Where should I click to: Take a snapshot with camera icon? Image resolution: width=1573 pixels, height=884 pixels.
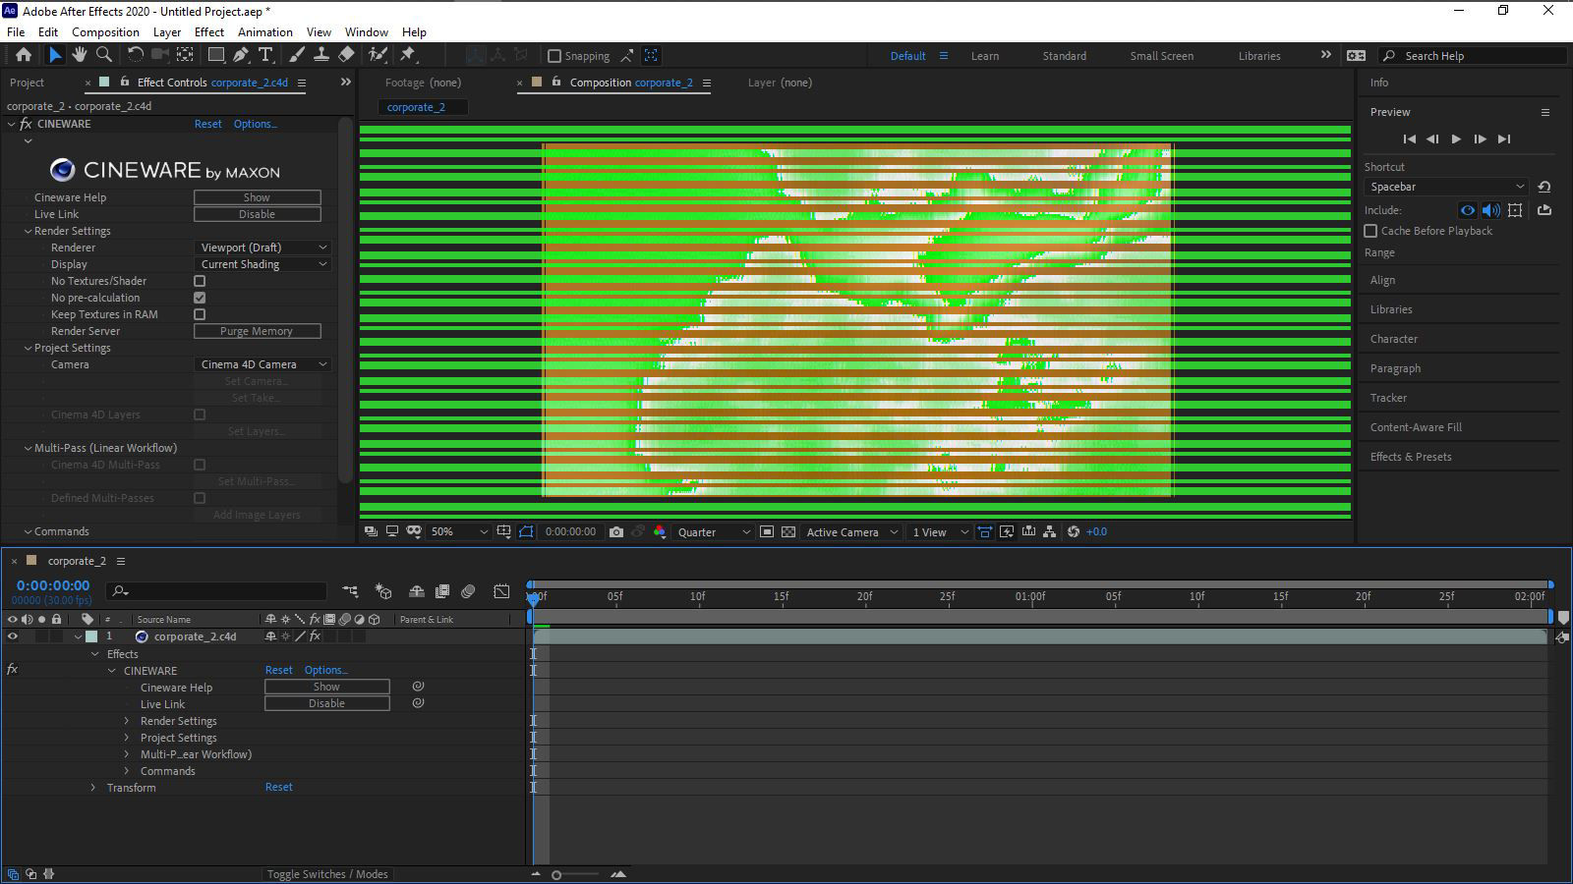point(616,531)
